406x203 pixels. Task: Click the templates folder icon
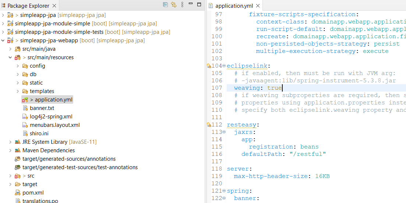click(x=25, y=91)
